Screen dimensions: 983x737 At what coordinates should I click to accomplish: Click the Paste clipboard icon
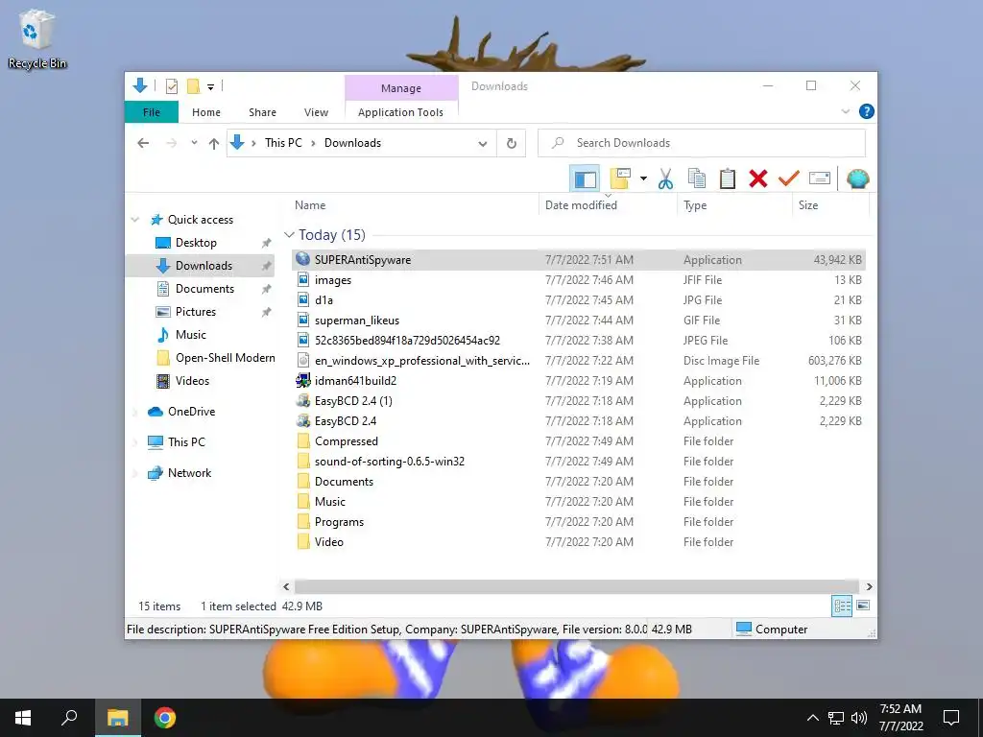pyautogui.click(x=728, y=179)
